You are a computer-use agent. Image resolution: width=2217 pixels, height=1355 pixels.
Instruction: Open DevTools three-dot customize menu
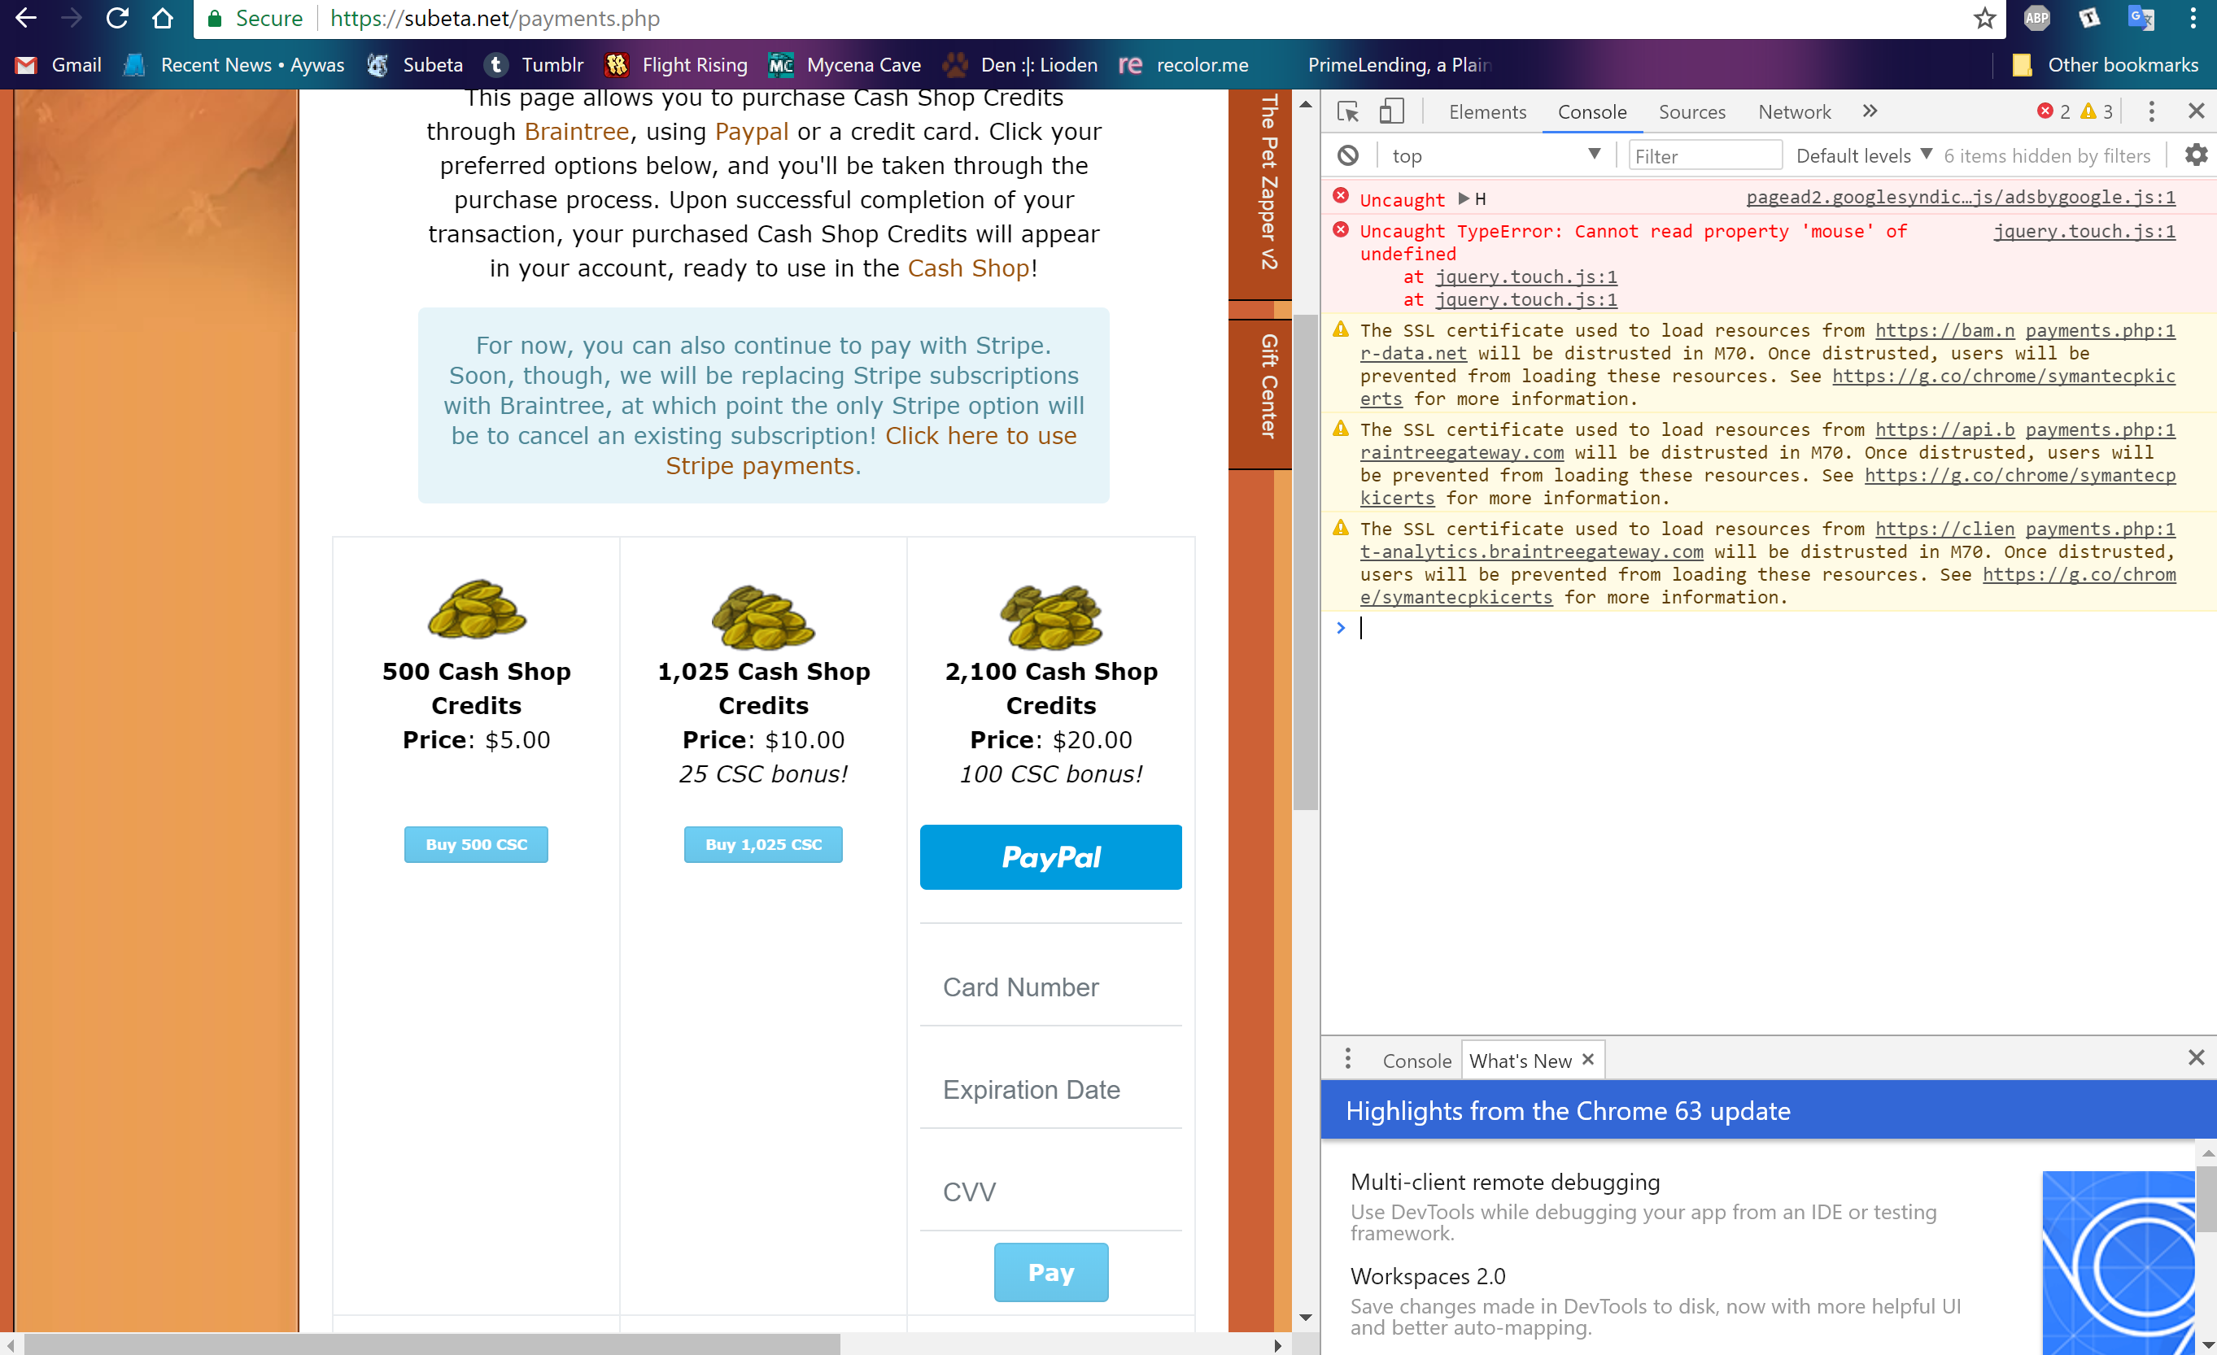[2150, 111]
